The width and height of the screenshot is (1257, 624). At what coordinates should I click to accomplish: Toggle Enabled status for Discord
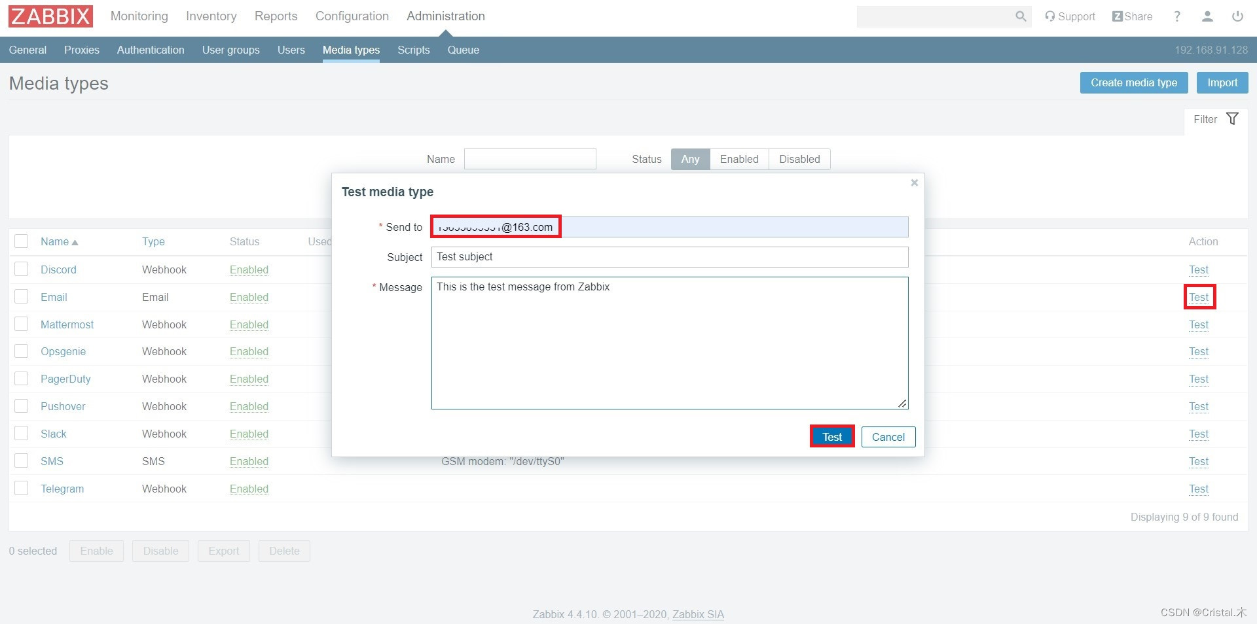pyautogui.click(x=249, y=269)
